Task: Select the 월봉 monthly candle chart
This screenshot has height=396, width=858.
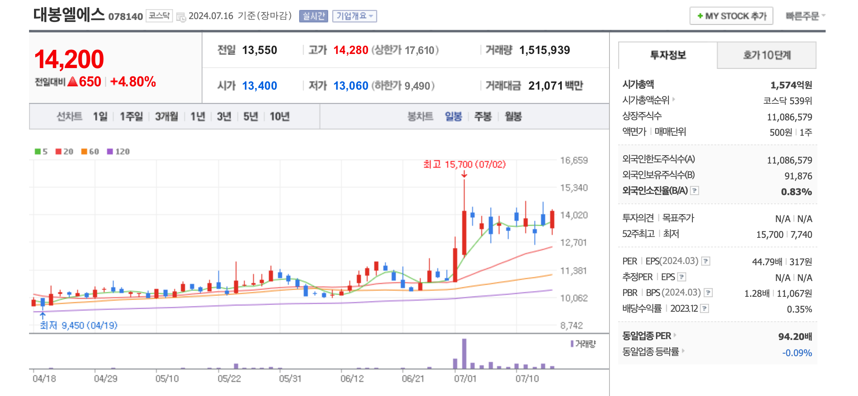Action: click(513, 117)
